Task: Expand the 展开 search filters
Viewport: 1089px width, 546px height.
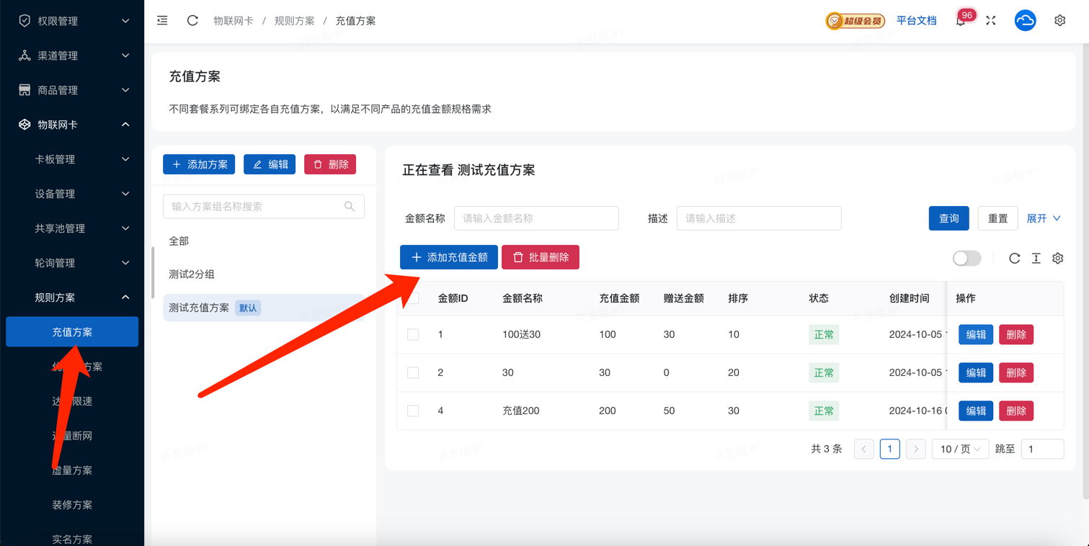Action: [1043, 218]
